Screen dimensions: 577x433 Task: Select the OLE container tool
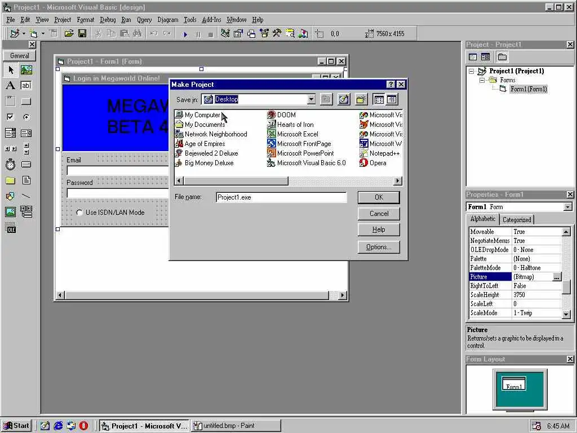click(11, 228)
